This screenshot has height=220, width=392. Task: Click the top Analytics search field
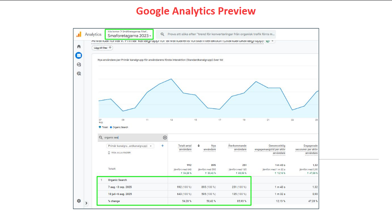click(x=218, y=34)
